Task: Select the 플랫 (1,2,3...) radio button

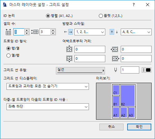Action: (x=101, y=16)
